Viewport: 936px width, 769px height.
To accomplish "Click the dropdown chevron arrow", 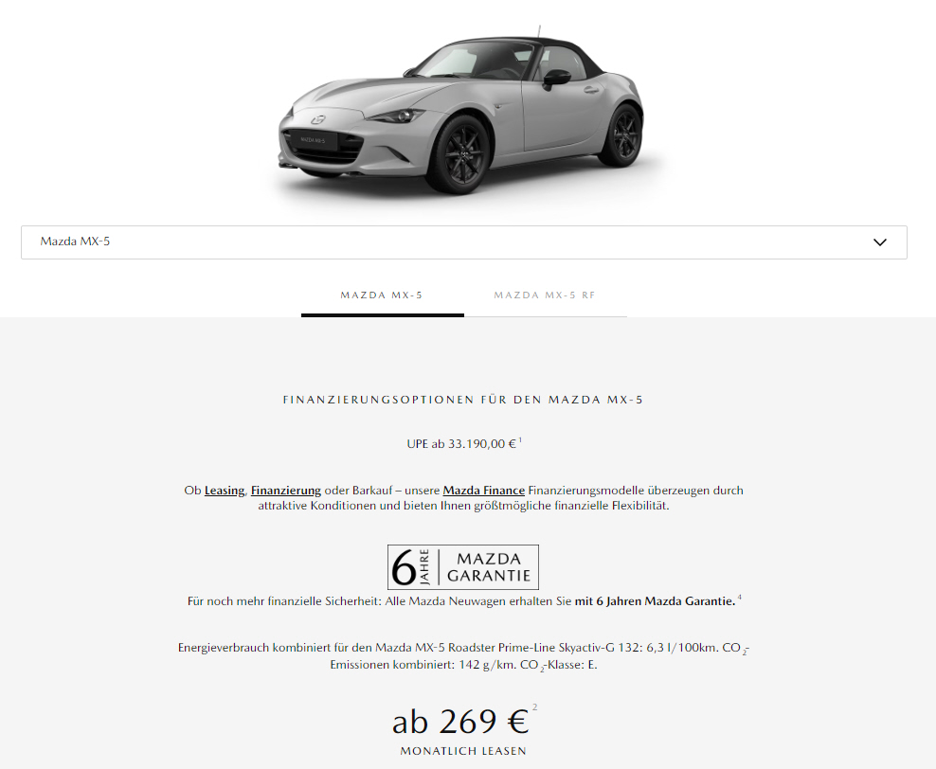I will (x=880, y=242).
